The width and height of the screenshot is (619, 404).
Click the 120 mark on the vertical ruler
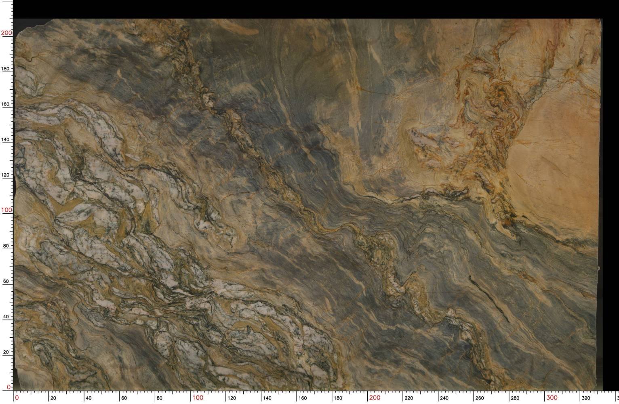(x=5, y=175)
